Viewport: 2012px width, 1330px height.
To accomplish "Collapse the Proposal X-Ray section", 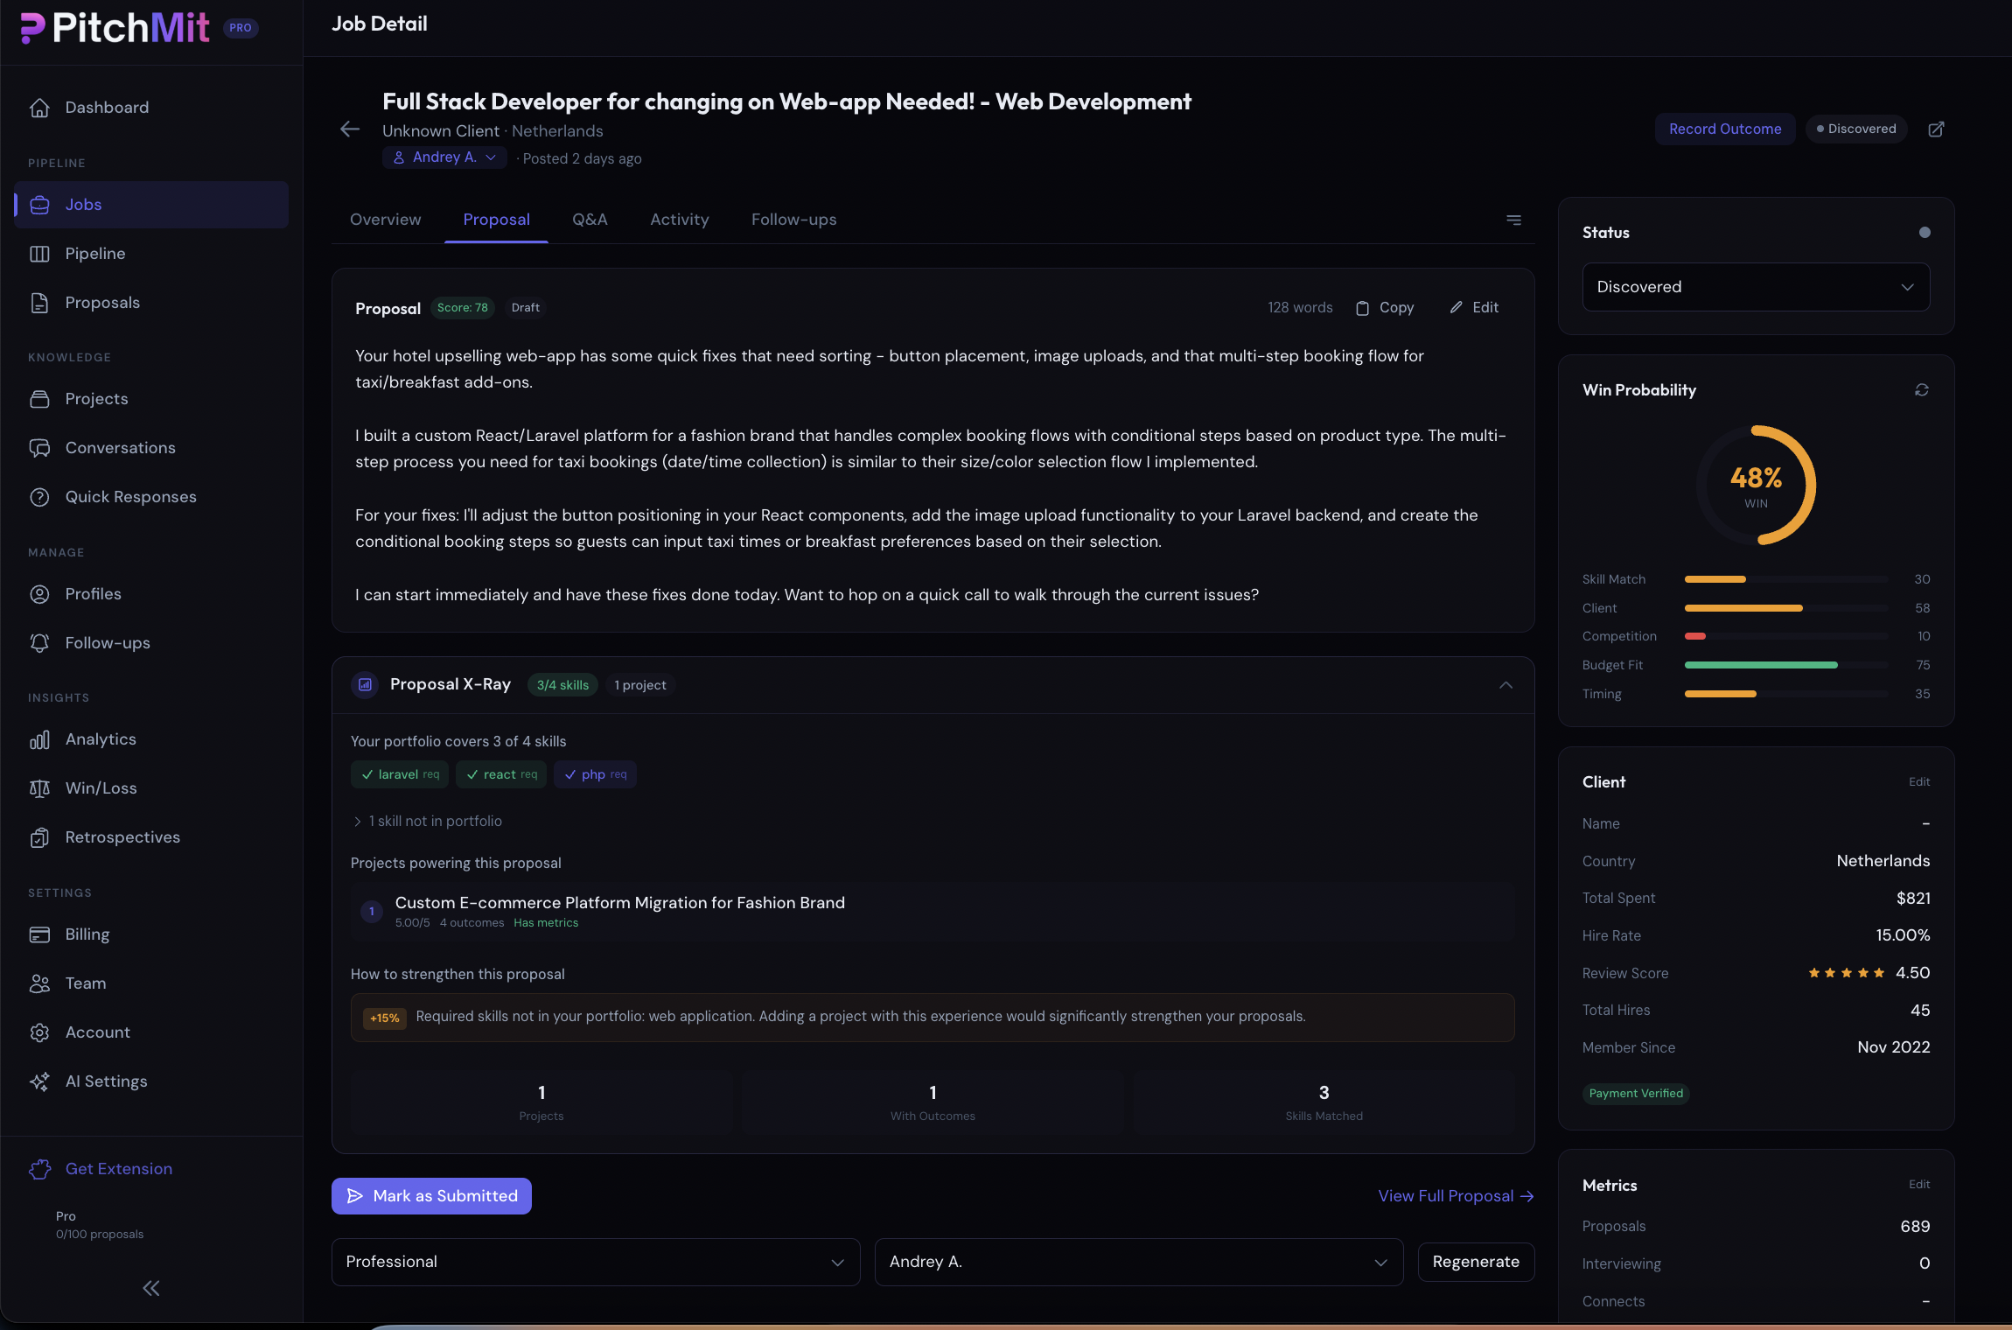I will click(1506, 685).
